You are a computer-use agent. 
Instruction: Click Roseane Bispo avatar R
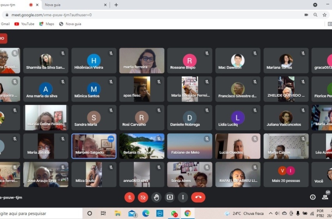point(189,61)
